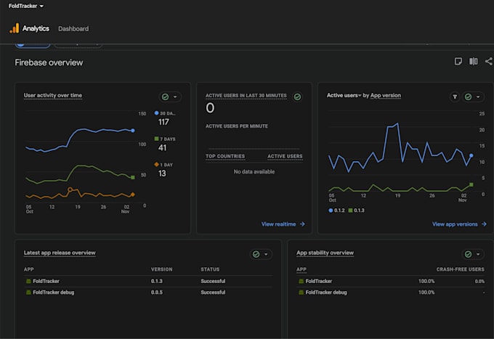Viewport: 494px width, 339px height.
Task: Toggle 30 day series in activity legend
Action: point(165,113)
